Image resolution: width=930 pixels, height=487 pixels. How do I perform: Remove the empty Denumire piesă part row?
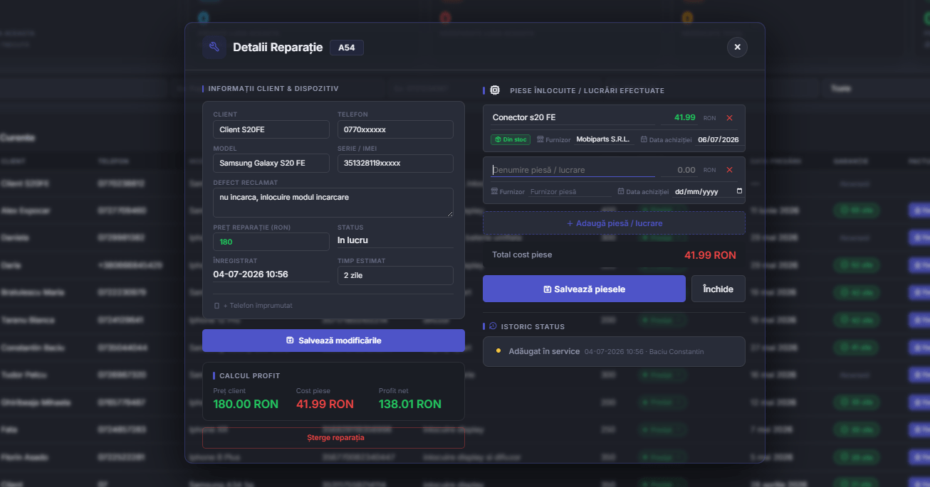click(729, 170)
